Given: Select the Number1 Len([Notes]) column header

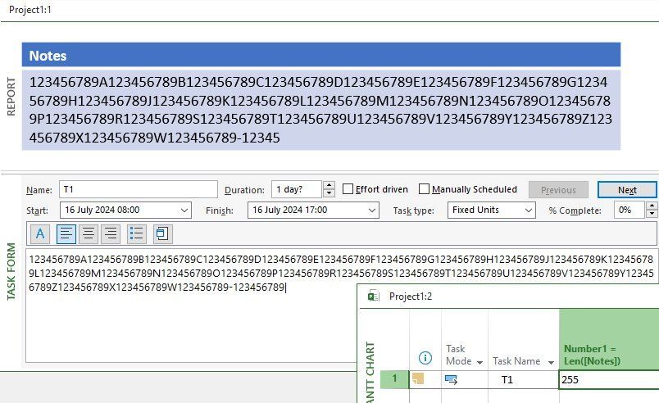Looking at the screenshot, I should [x=608, y=339].
